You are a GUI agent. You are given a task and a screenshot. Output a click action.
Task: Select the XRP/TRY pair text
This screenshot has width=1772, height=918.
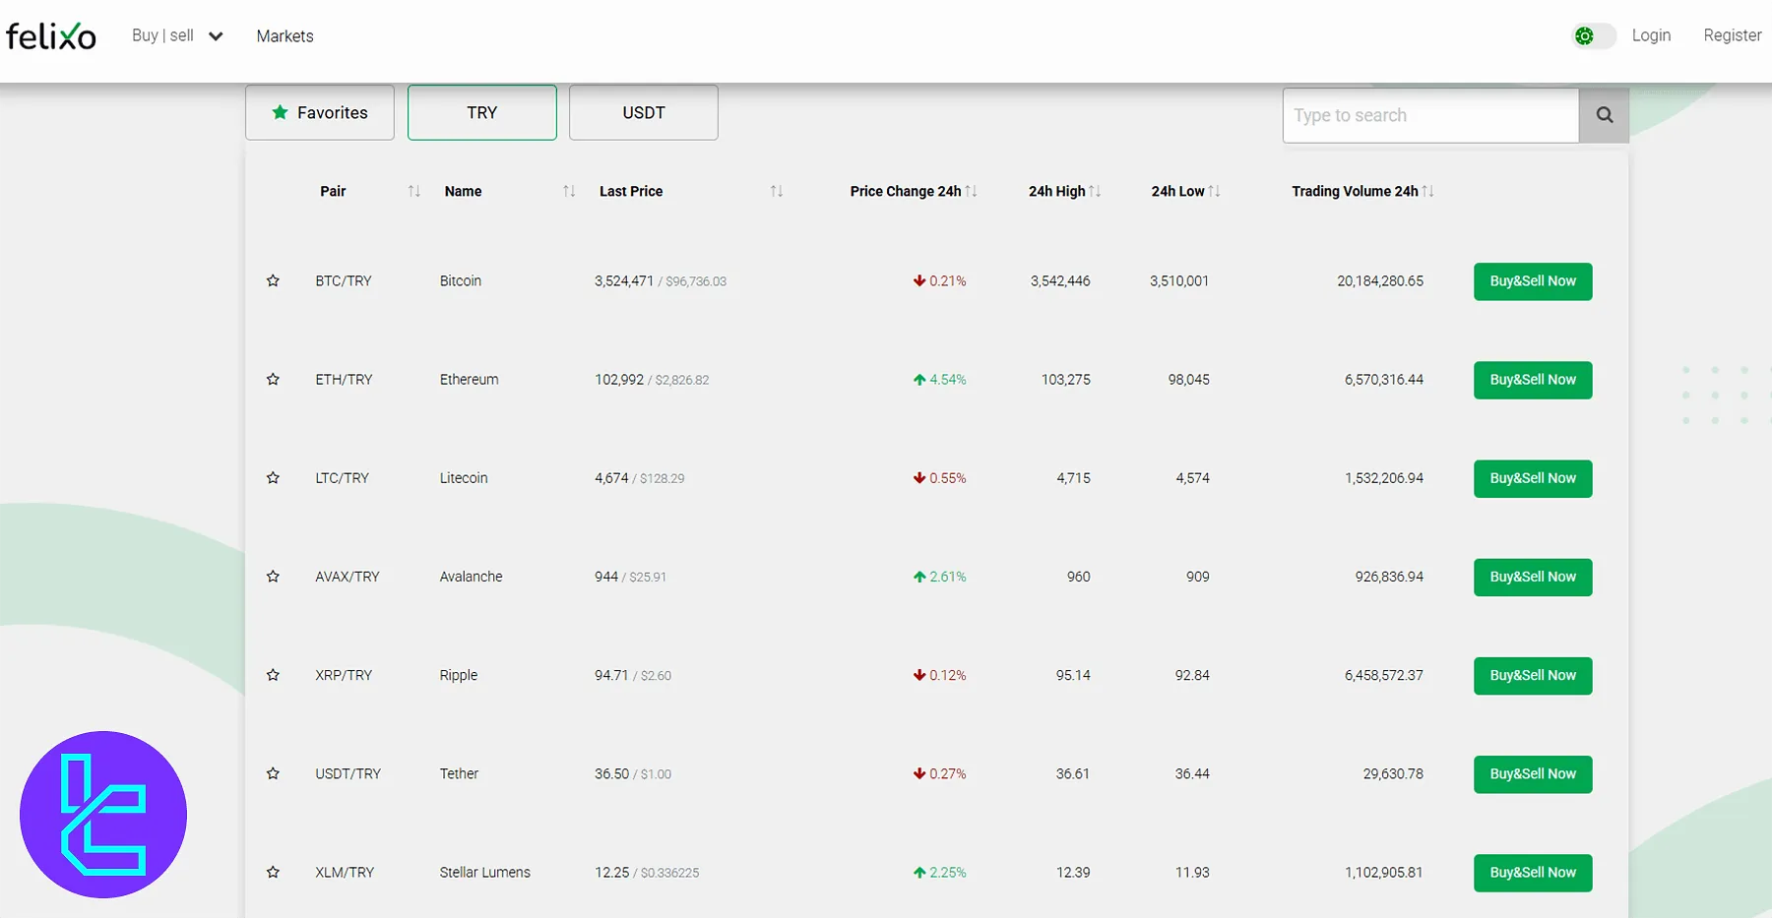[344, 675]
